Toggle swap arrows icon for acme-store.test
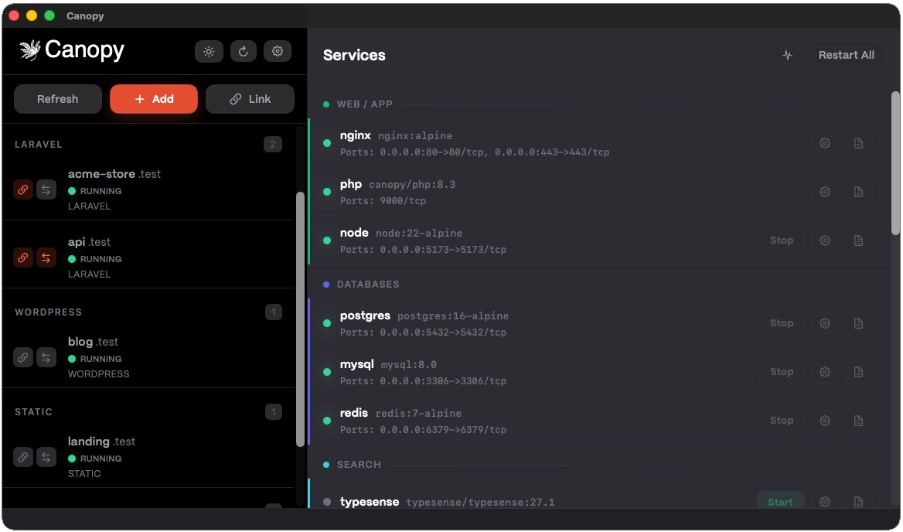 46,189
